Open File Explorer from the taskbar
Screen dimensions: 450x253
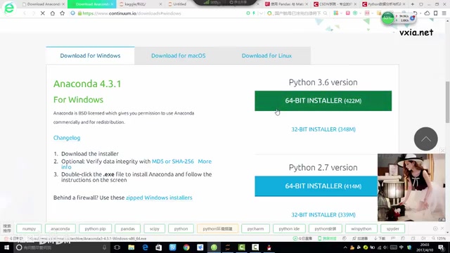point(131,247)
